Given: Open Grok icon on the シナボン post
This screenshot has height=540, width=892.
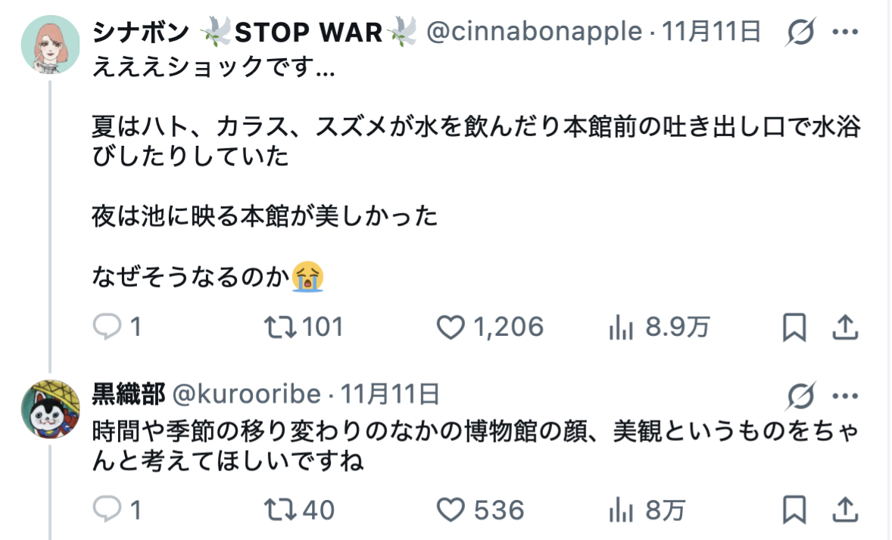Looking at the screenshot, I should [x=800, y=33].
